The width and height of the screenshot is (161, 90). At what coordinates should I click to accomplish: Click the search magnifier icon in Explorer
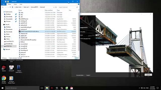click(77, 7)
